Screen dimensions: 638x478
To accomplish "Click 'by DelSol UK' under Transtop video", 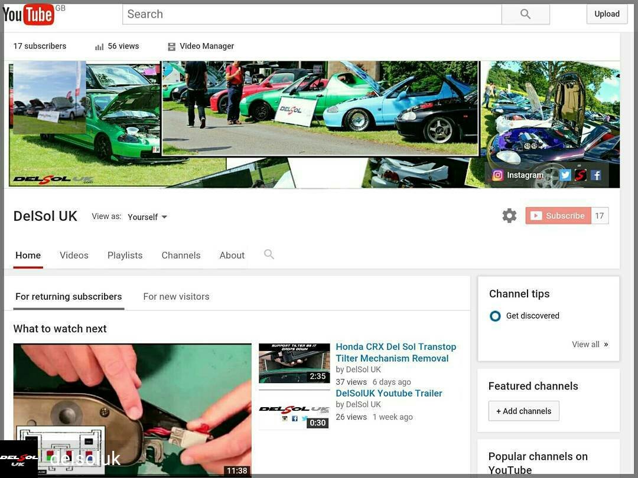I will click(359, 369).
